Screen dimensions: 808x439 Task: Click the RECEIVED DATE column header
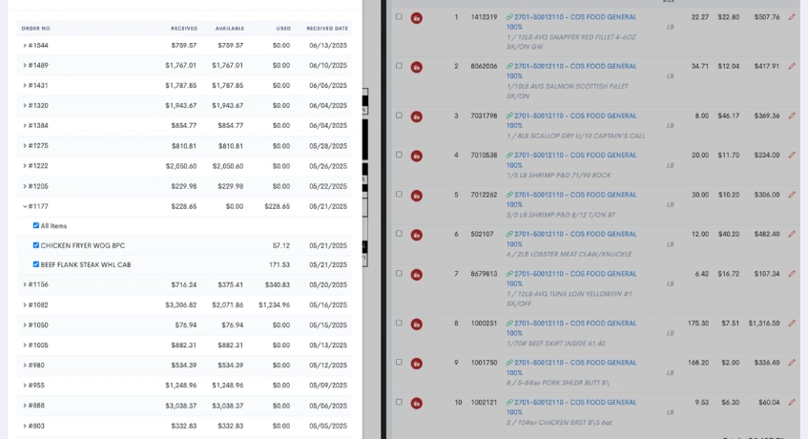click(327, 29)
